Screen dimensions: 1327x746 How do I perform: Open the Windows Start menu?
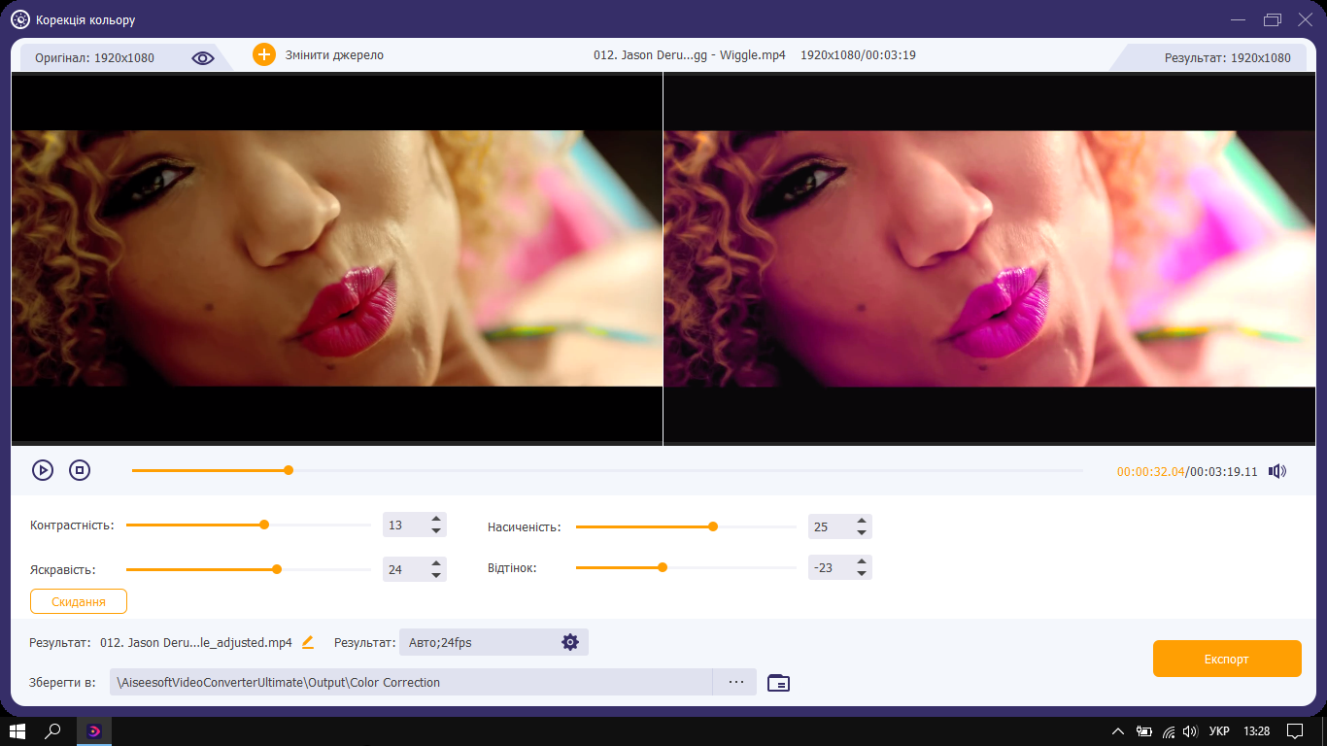coord(17,731)
